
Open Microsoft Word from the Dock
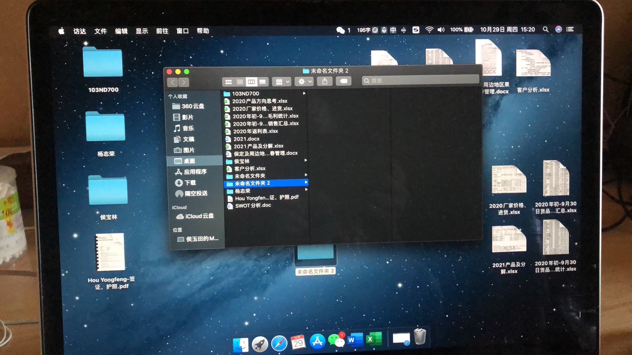(355, 340)
